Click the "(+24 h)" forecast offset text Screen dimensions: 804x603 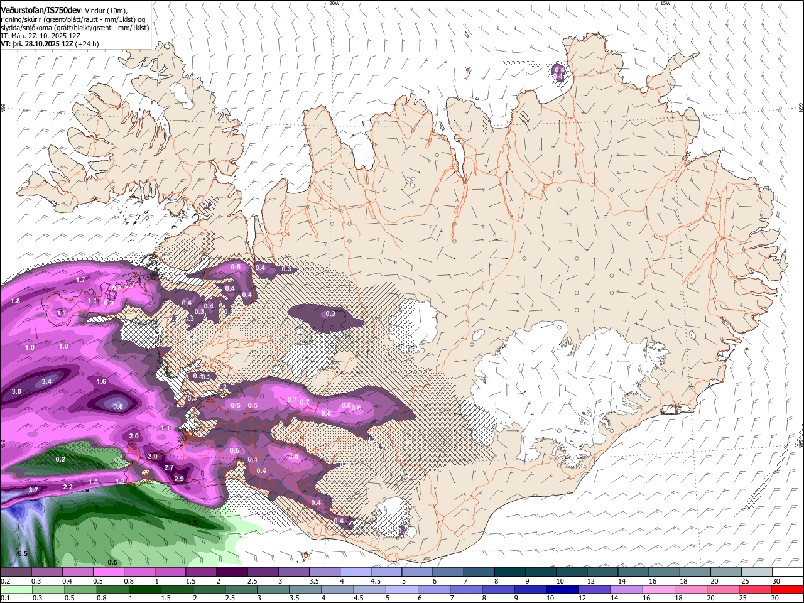coord(87,44)
